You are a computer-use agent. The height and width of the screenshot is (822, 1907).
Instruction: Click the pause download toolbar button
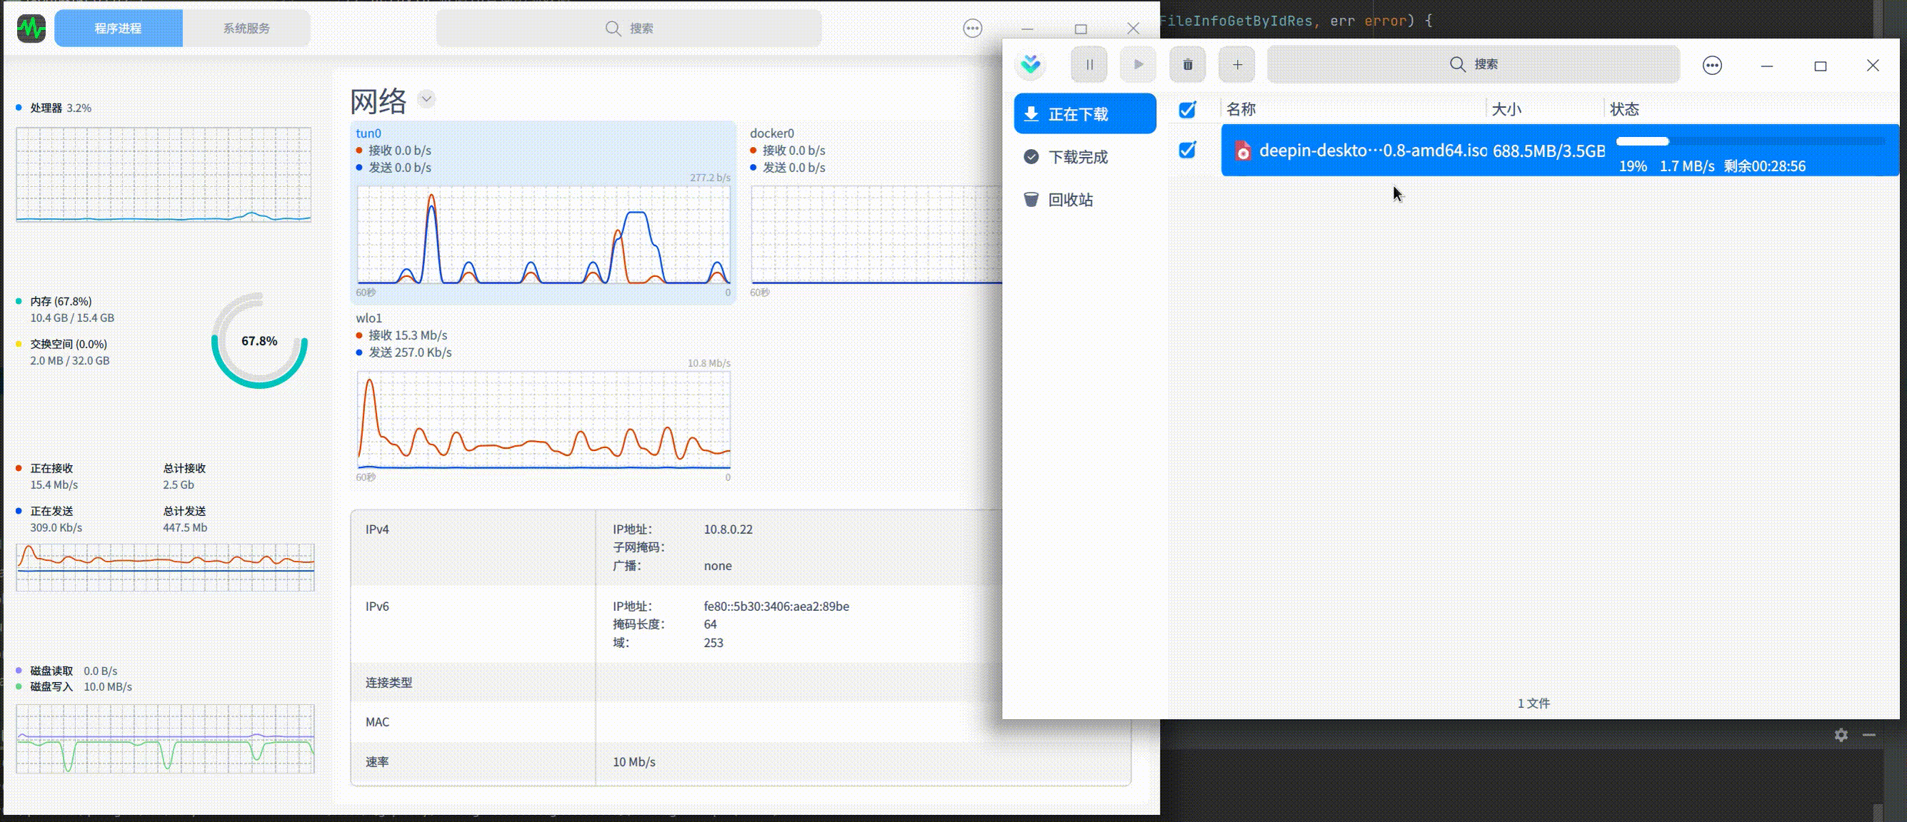point(1089,65)
